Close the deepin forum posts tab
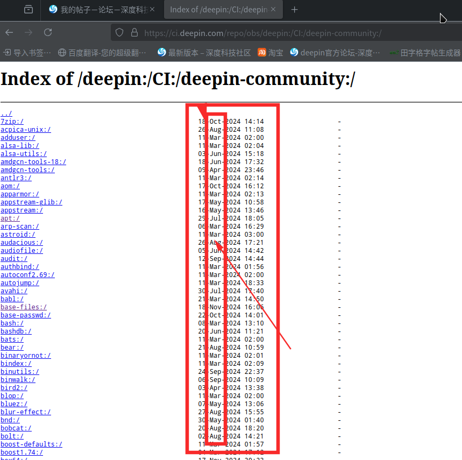 152,10
